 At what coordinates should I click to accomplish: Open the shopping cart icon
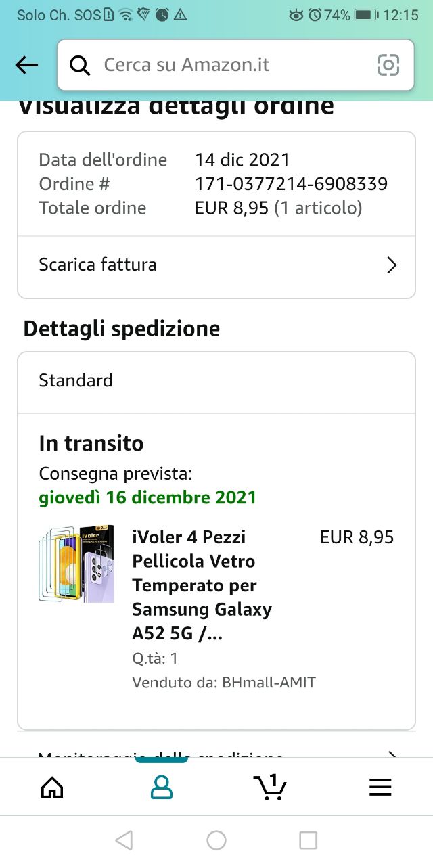[x=270, y=787]
